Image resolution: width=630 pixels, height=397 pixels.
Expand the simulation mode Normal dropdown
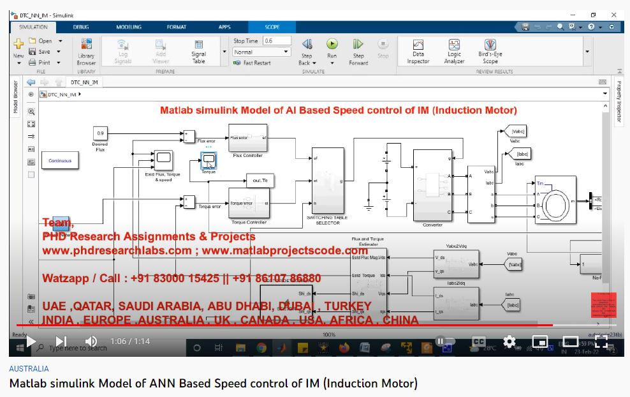pyautogui.click(x=286, y=52)
